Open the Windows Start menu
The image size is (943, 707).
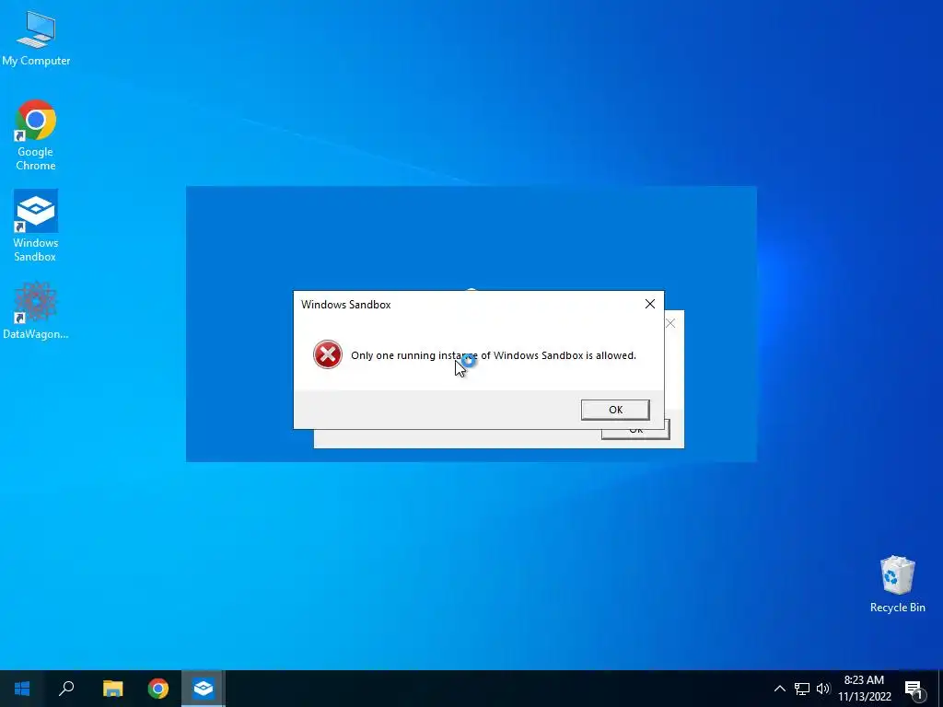[22, 689]
